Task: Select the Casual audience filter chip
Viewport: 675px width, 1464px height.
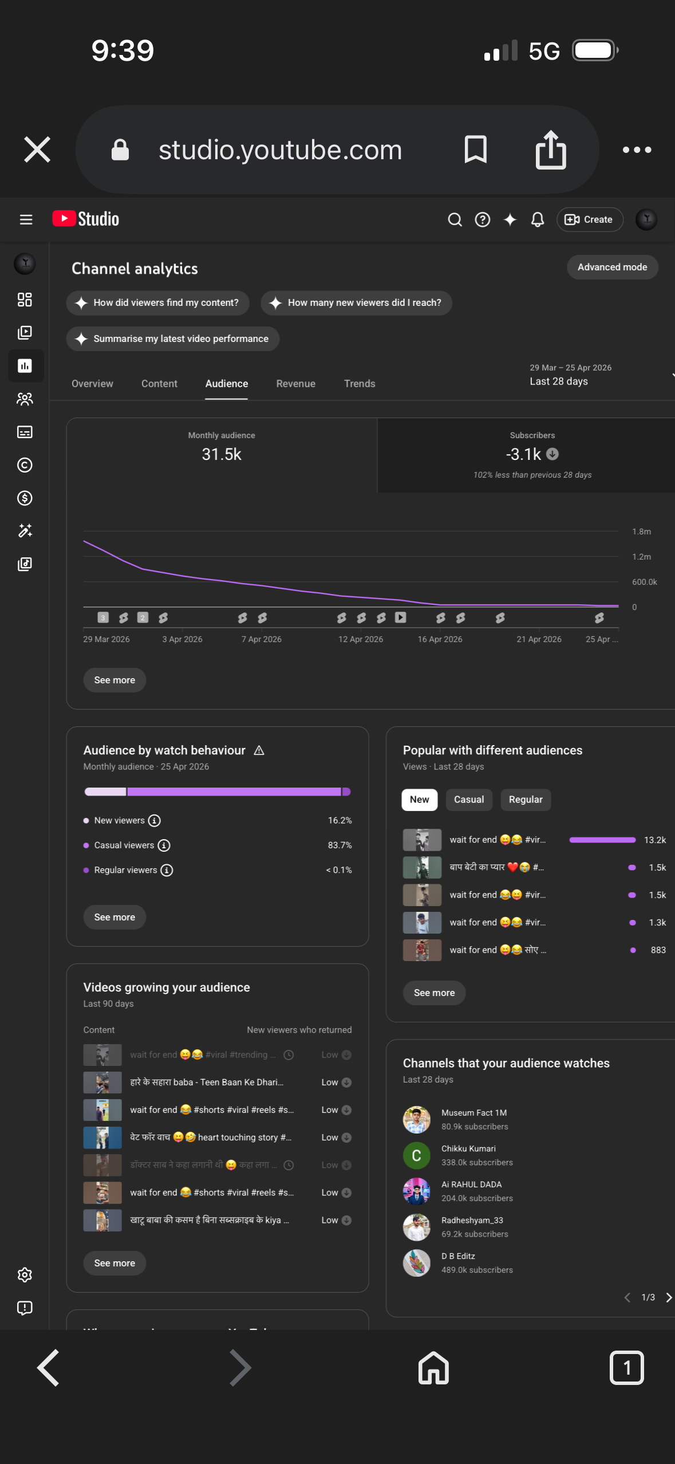Action: pyautogui.click(x=468, y=800)
